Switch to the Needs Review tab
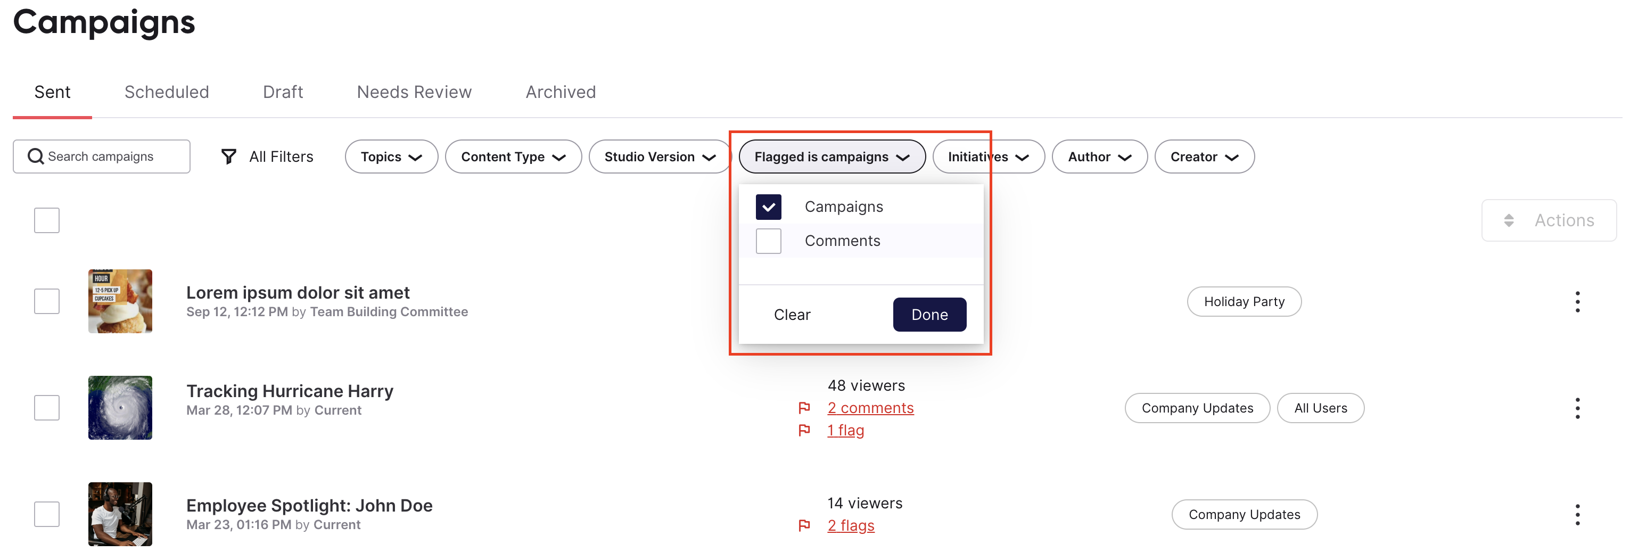Image resolution: width=1630 pixels, height=560 pixels. pos(415,93)
